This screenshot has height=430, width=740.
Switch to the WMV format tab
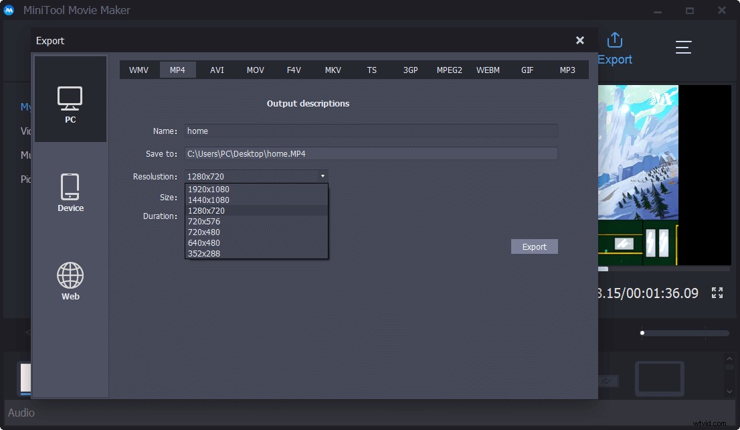138,69
